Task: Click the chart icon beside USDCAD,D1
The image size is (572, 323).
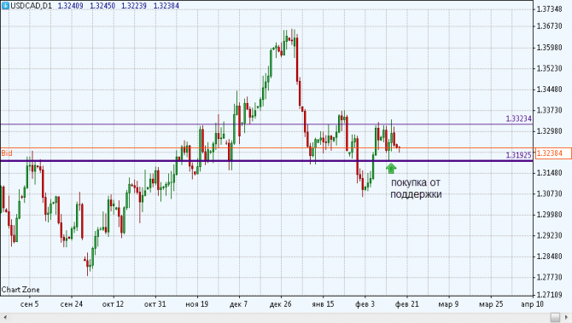Action: click(5, 5)
